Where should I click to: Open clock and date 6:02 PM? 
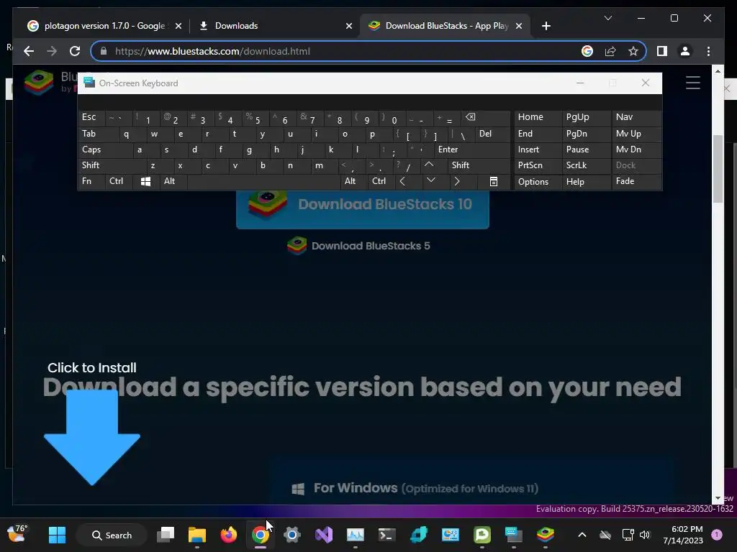[682, 535]
